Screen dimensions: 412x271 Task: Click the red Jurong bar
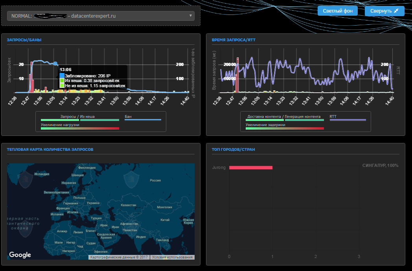click(x=251, y=168)
